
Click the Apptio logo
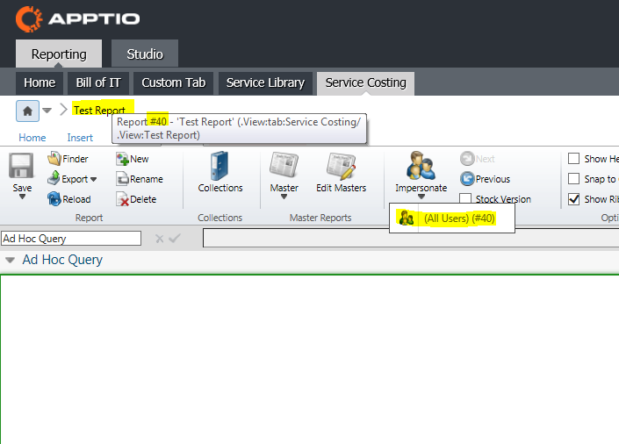[78, 19]
